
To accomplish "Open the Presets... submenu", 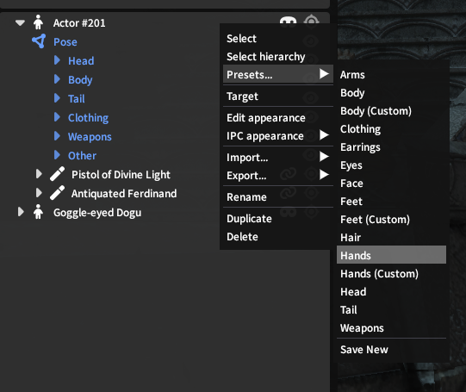I will pyautogui.click(x=278, y=74).
